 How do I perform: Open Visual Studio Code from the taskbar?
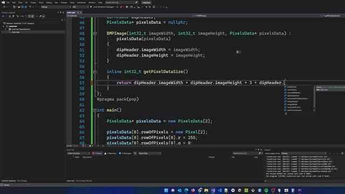coord(219,190)
